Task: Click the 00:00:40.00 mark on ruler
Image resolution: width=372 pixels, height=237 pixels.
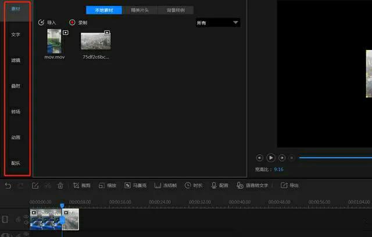Action: pos(239,202)
